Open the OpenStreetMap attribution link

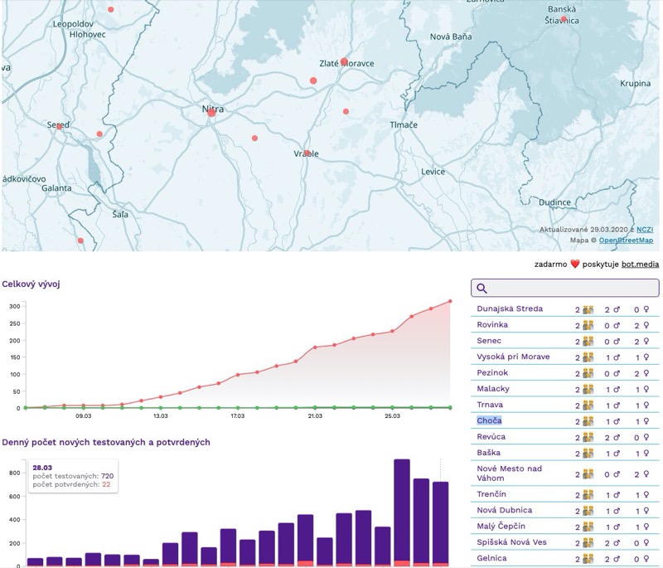(626, 240)
